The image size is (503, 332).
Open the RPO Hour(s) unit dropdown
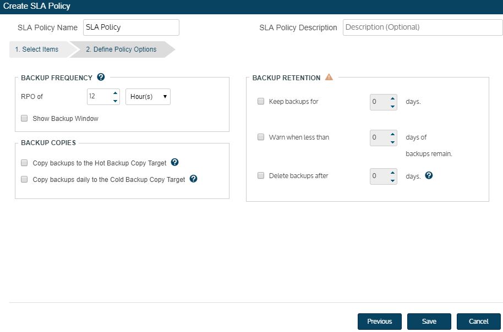coord(148,97)
